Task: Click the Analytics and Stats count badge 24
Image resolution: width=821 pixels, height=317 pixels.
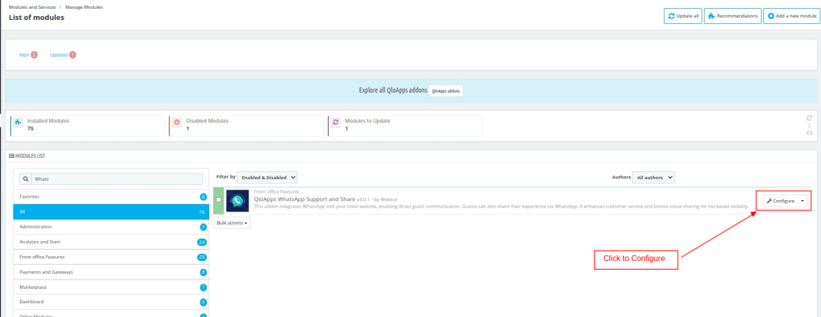Action: 201,243
